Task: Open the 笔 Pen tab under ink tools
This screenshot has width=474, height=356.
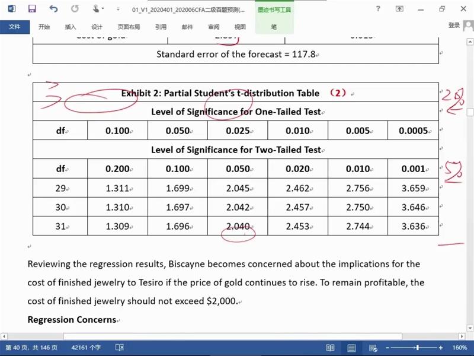Action: (x=274, y=27)
